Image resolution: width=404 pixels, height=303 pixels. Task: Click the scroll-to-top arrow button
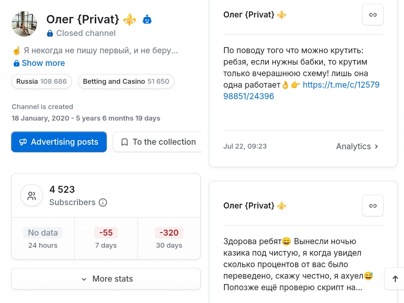[x=395, y=279]
